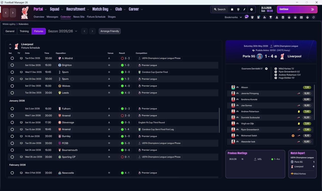Open the Bookmarks dropdown
322x191 pixels.
[x=233, y=17]
